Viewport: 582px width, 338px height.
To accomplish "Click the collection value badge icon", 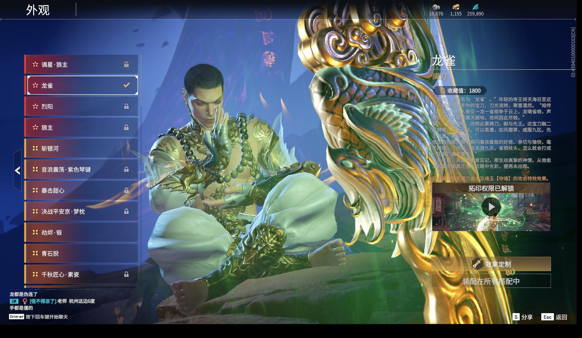I will click(442, 91).
